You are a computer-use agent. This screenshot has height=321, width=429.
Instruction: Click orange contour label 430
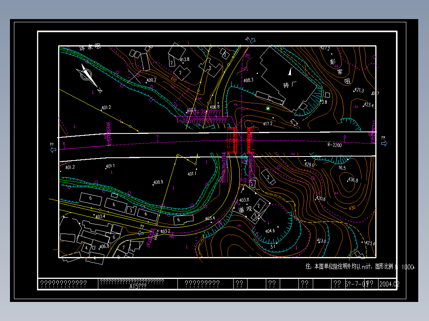tap(352, 208)
